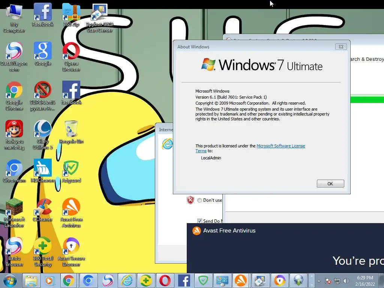
Task: Select the 360 Zip desktop icon
Action: click(x=71, y=15)
